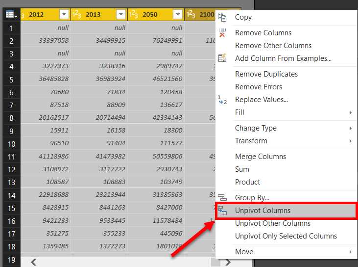Click the Group By icon
This screenshot has height=267, width=358.
[x=222, y=198]
